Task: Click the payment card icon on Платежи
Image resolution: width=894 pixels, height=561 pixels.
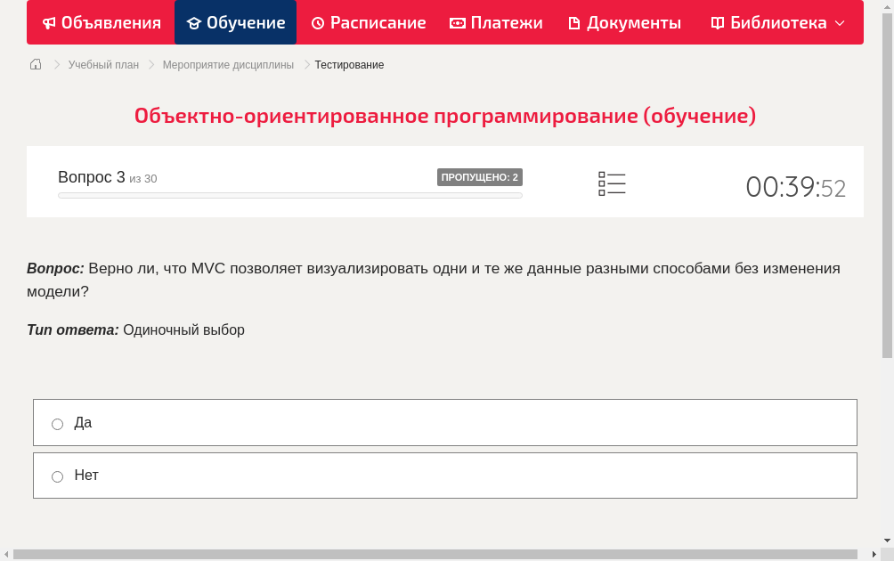Action: pos(456,22)
